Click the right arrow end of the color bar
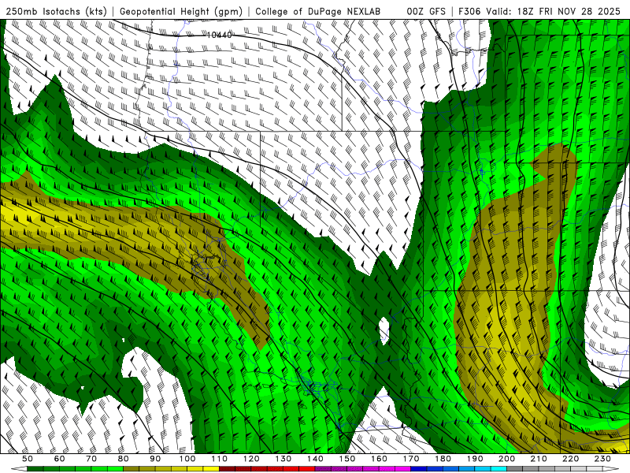 coord(611,469)
